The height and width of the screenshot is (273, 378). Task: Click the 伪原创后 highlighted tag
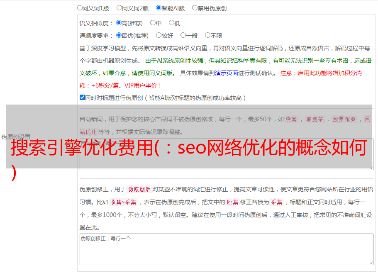pyautogui.click(x=139, y=189)
